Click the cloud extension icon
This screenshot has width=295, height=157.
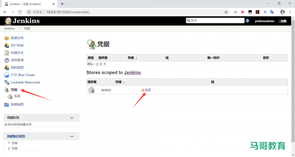coord(235,12)
